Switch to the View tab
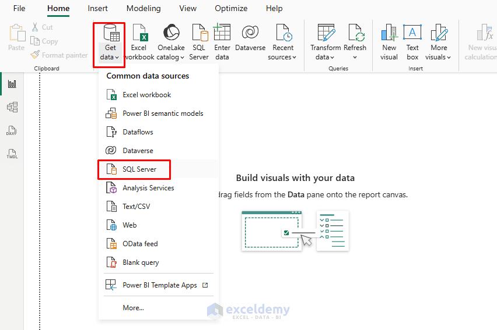 point(188,9)
